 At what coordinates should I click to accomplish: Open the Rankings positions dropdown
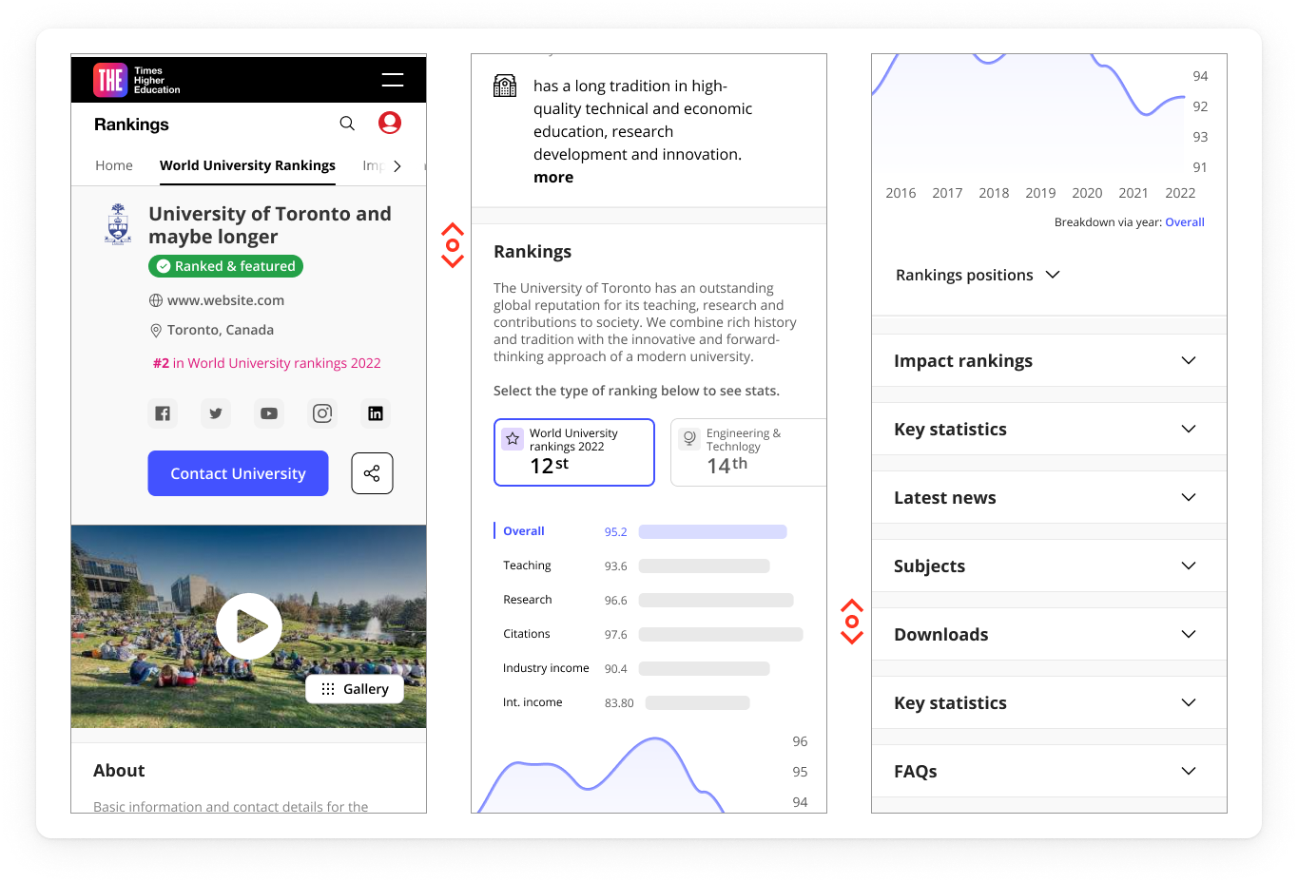pos(978,275)
